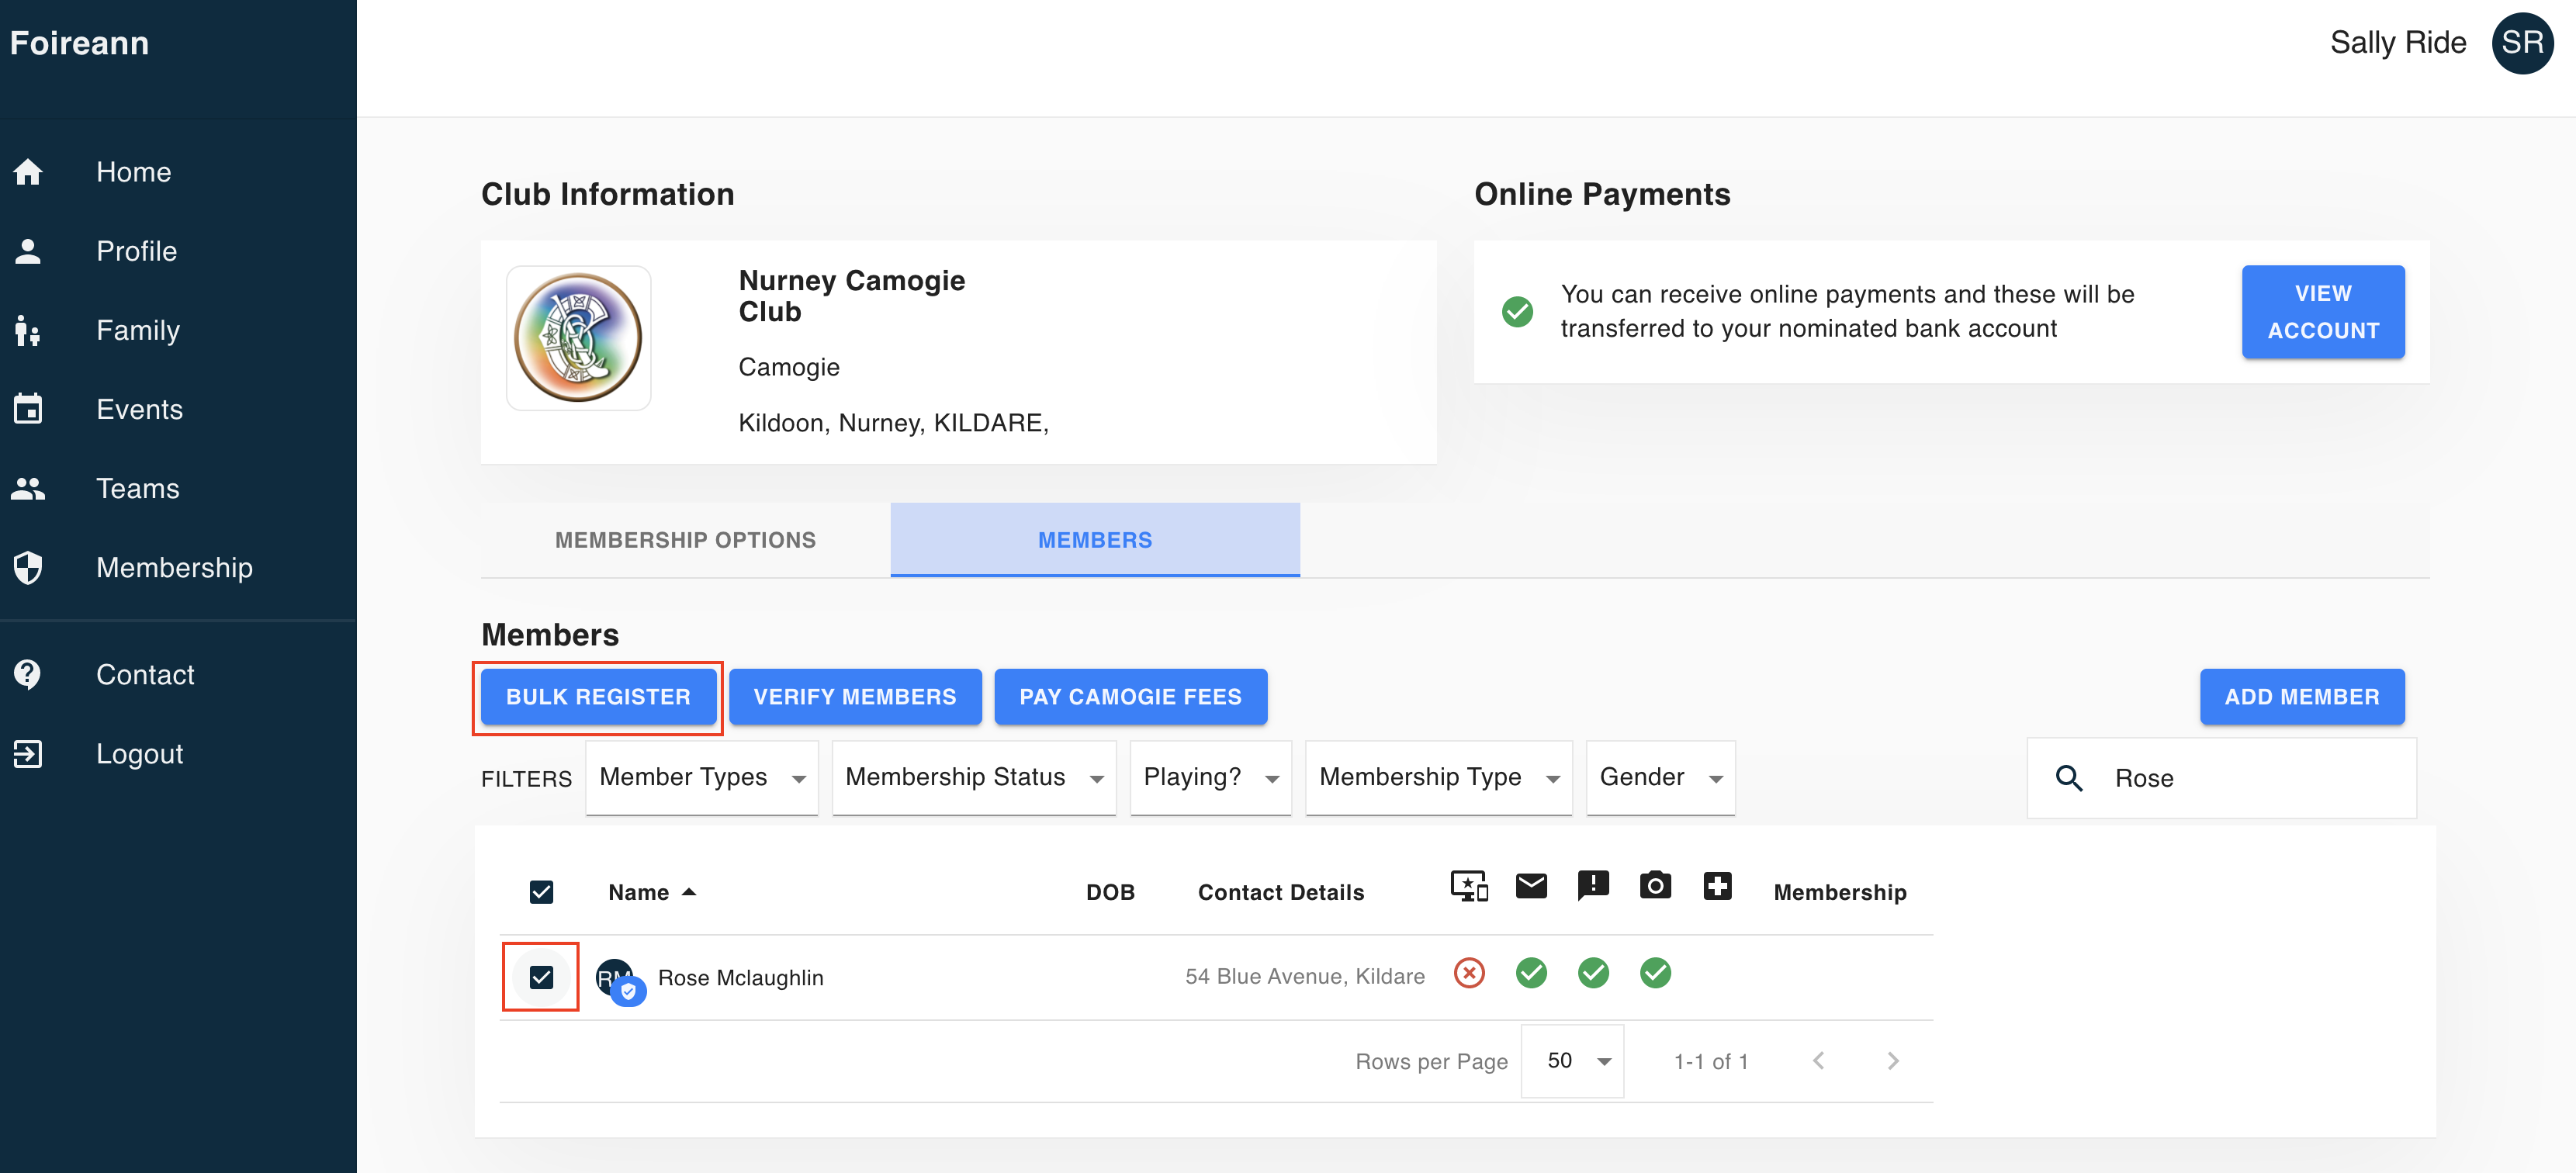Click the announcement alert column header icon
2576x1173 pixels.
point(1593,886)
